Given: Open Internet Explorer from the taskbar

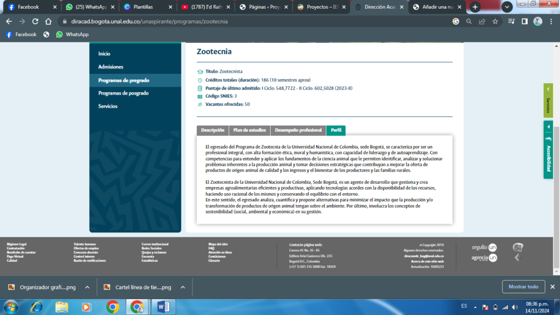Looking at the screenshot, I should pyautogui.click(x=37, y=306).
